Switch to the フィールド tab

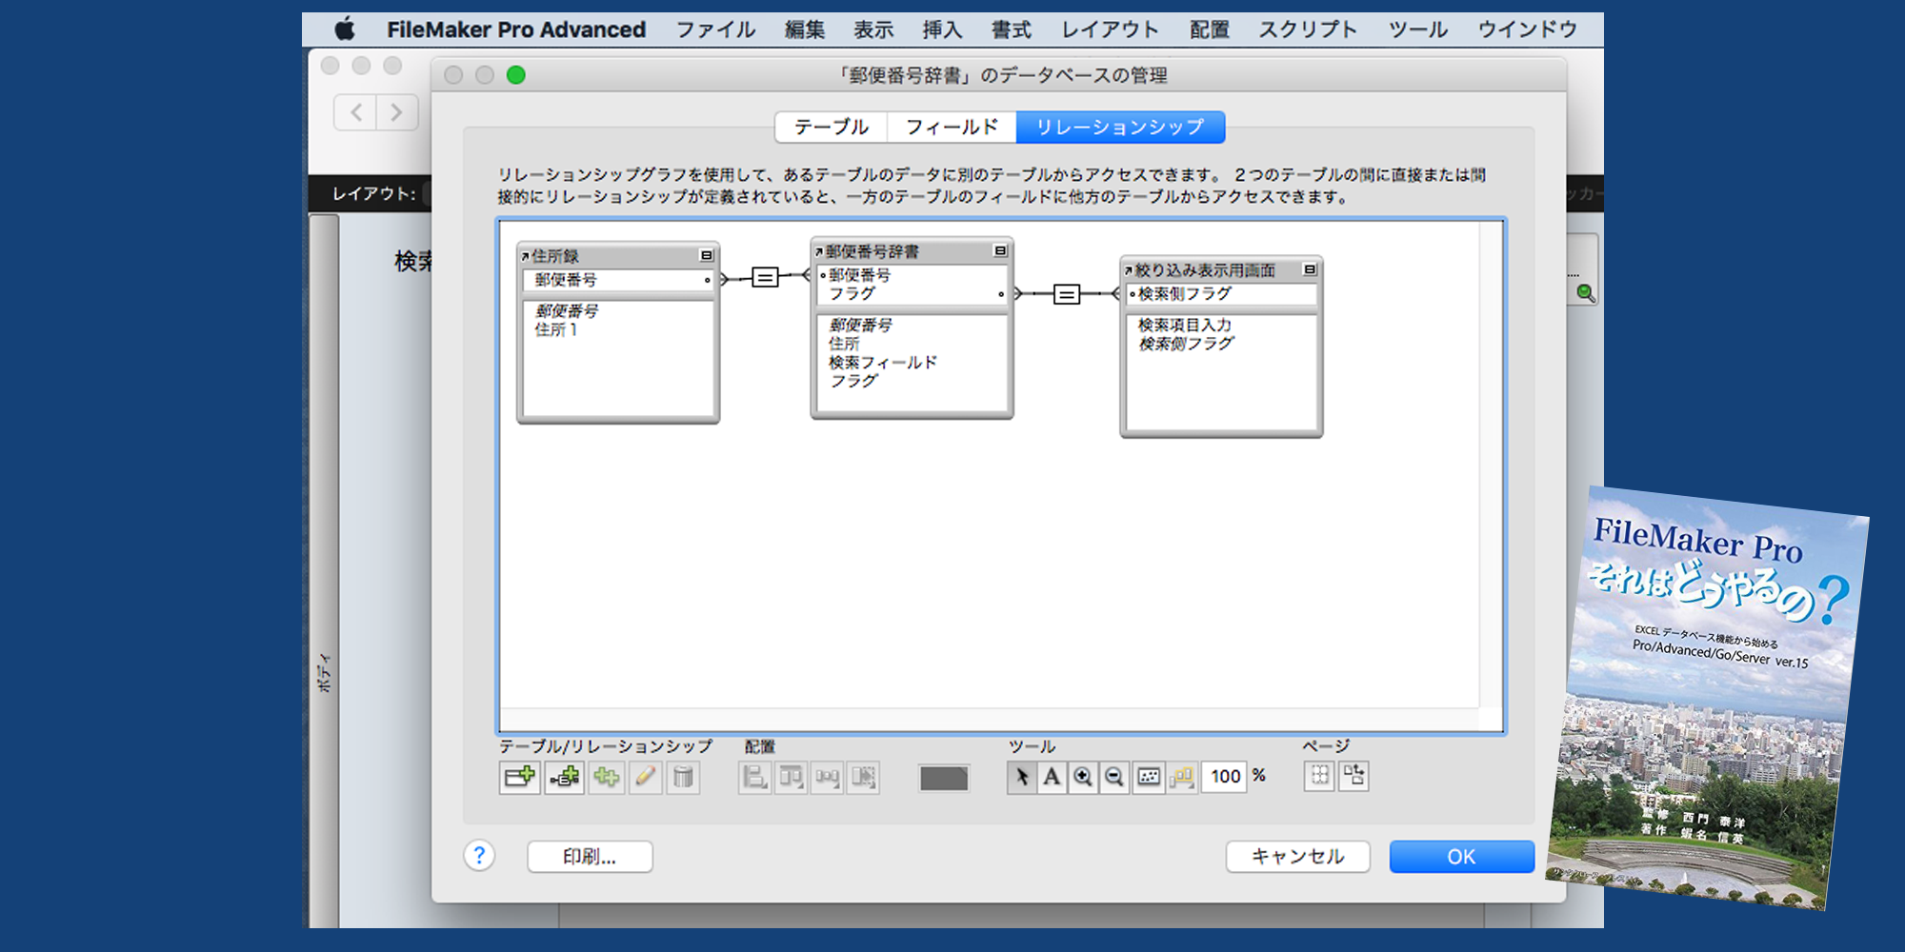pos(952,127)
